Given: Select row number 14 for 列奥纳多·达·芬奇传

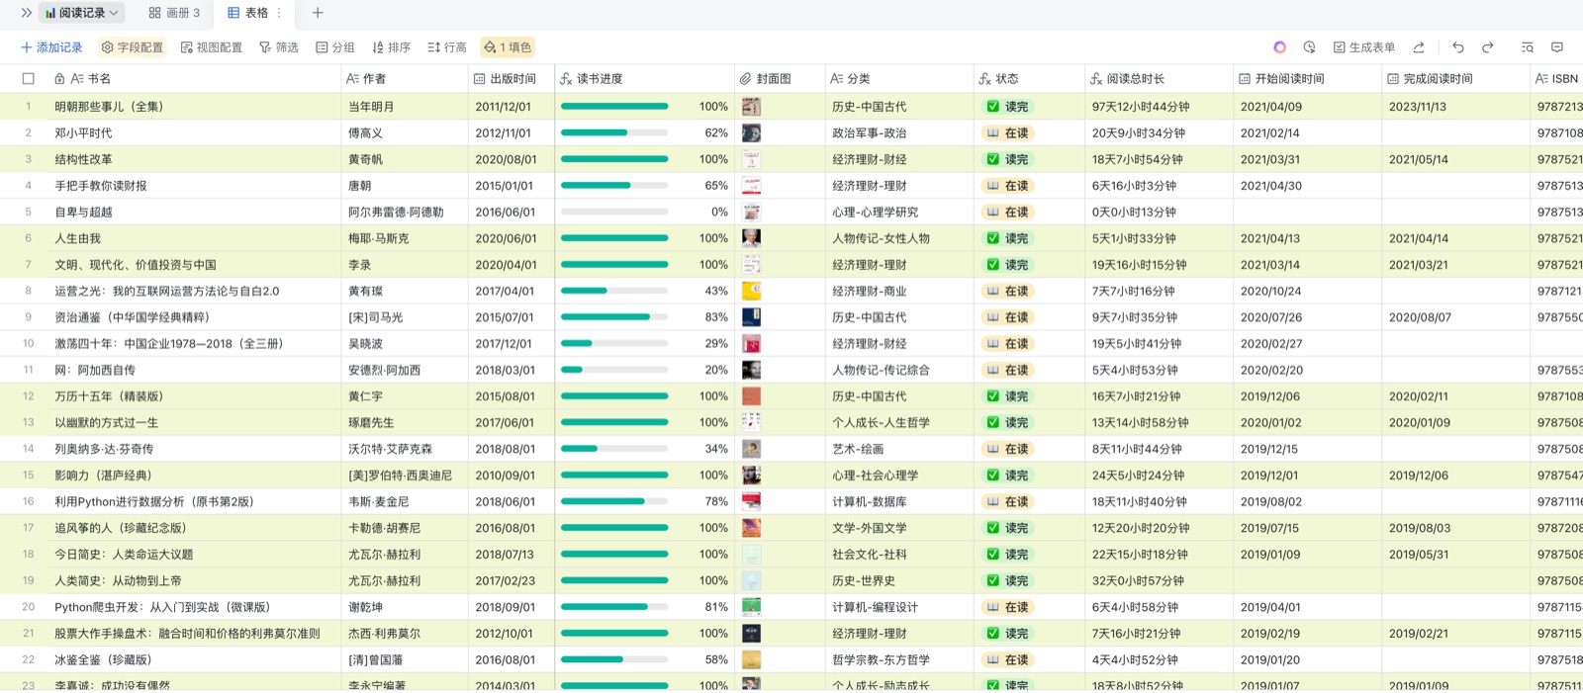Looking at the screenshot, I should point(28,449).
